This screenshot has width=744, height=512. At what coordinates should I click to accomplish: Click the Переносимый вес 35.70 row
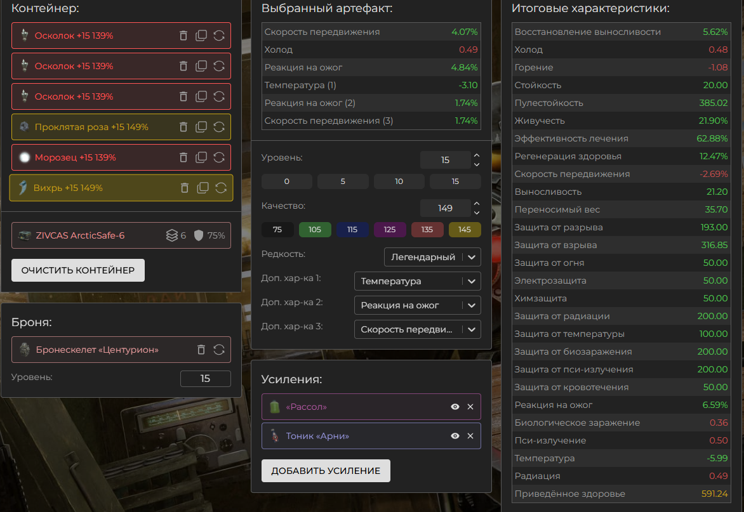pos(621,209)
